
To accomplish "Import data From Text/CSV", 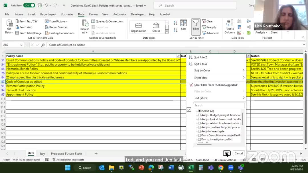I will [x=27, y=21].
